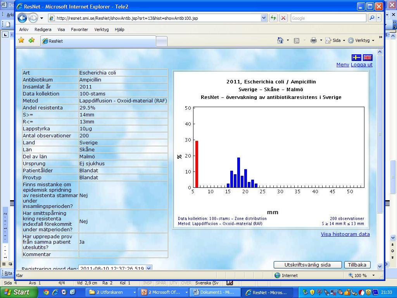Screen dimensions: 397x298
Task: Click Word status bar Svenska language indicator
Action: pos(207,283)
